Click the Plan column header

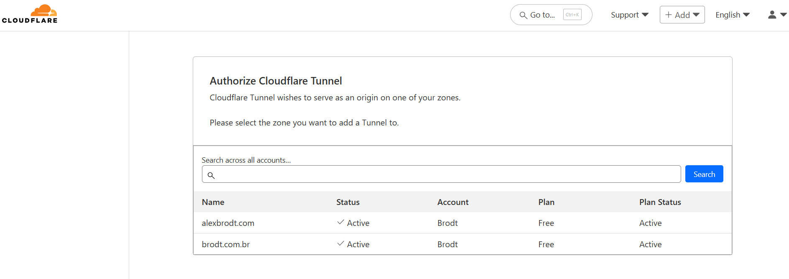546,202
